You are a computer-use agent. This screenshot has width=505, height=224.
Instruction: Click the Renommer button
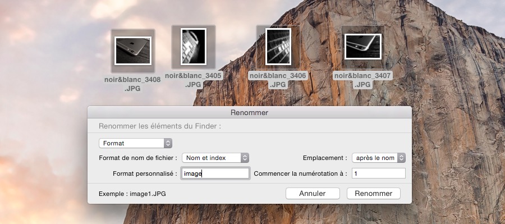click(374, 193)
